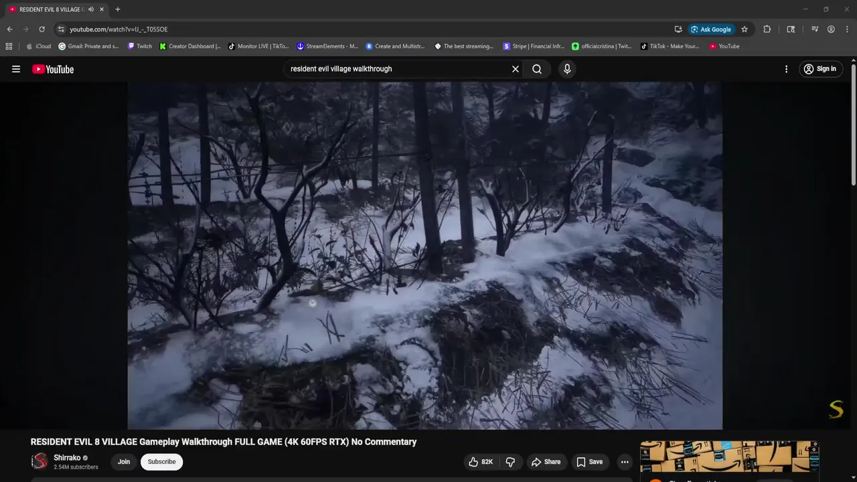857x482 pixels.
Task: Bookmark this page with the star
Action: point(744,29)
